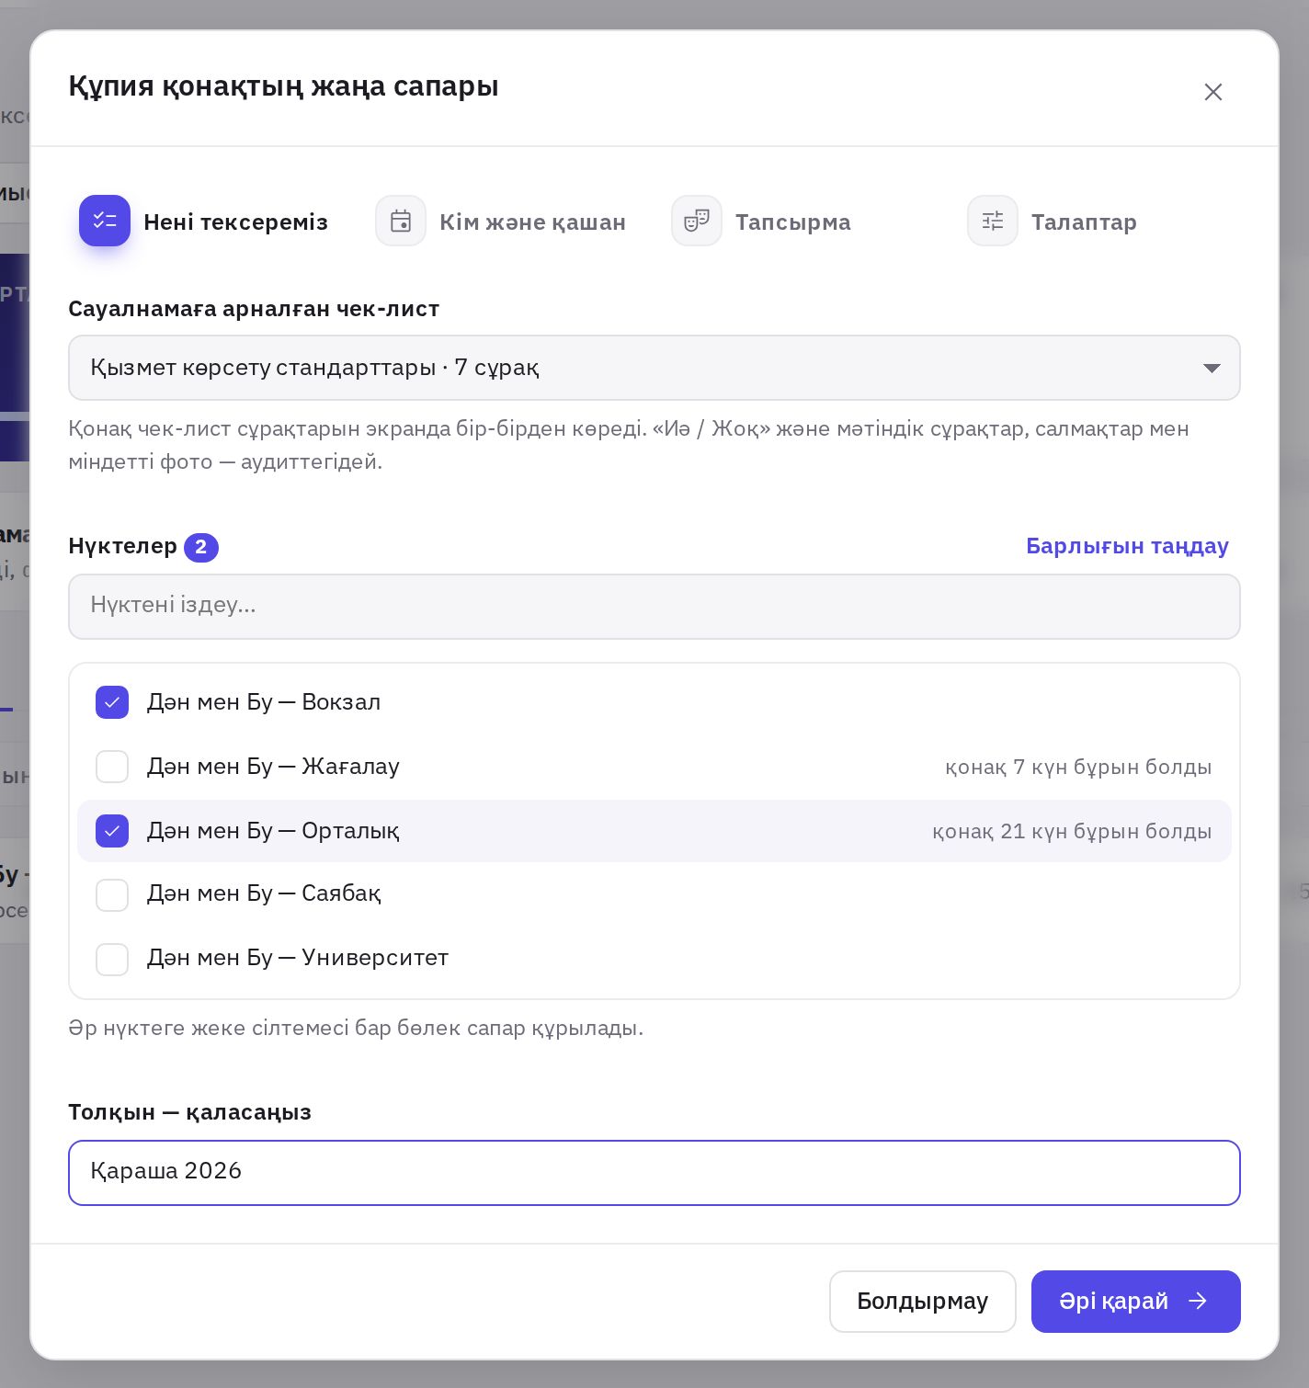Click the label Дән мен Бу — Вокзал
This screenshot has width=1309, height=1388.
coord(264,702)
